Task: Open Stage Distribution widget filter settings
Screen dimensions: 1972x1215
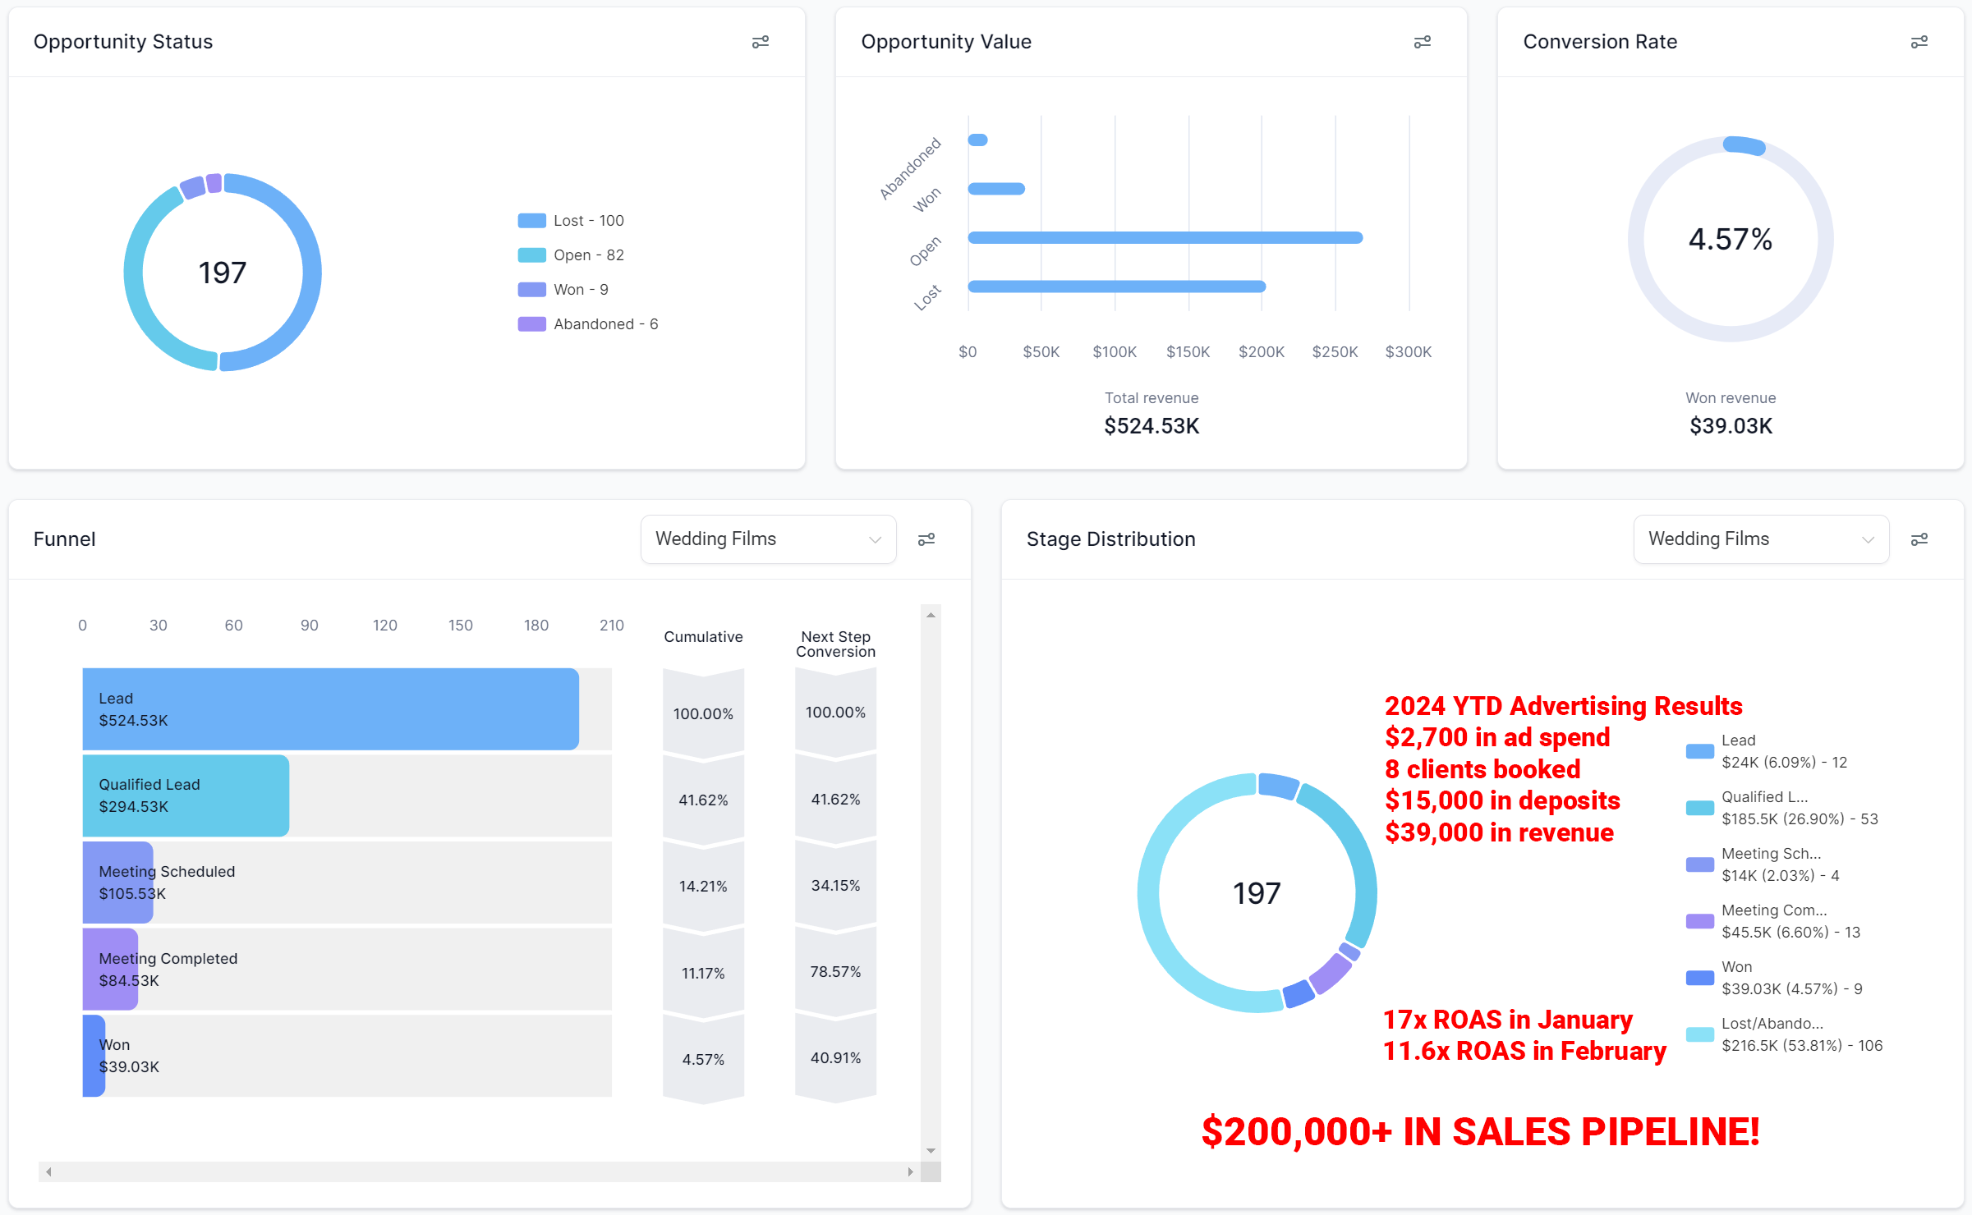Action: [1919, 539]
